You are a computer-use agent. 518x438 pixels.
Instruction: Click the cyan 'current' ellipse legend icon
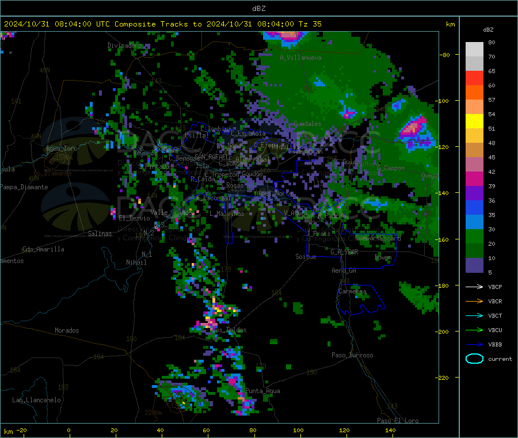474,359
